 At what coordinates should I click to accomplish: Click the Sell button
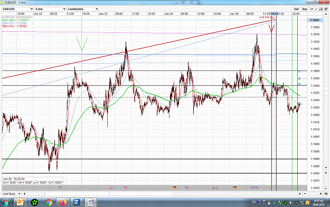click(296, 9)
